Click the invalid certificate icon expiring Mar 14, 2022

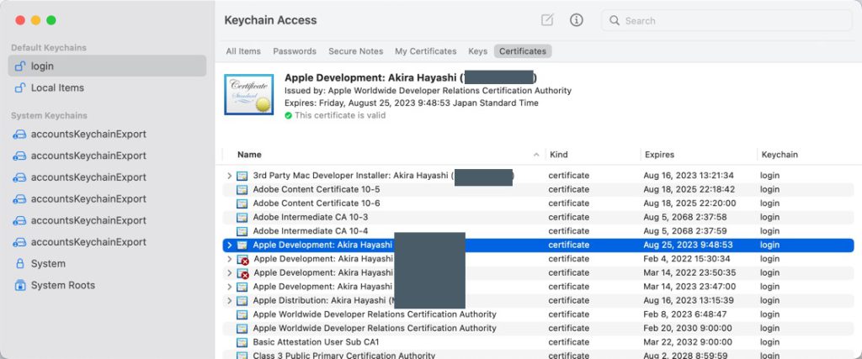pyautogui.click(x=242, y=272)
